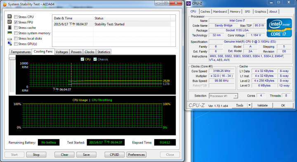The image size is (297, 162).
Task: Switch to the Voltages tab
Action: click(x=62, y=52)
